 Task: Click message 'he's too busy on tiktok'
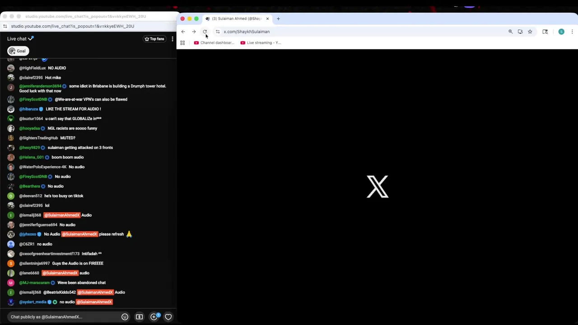[x=64, y=196]
